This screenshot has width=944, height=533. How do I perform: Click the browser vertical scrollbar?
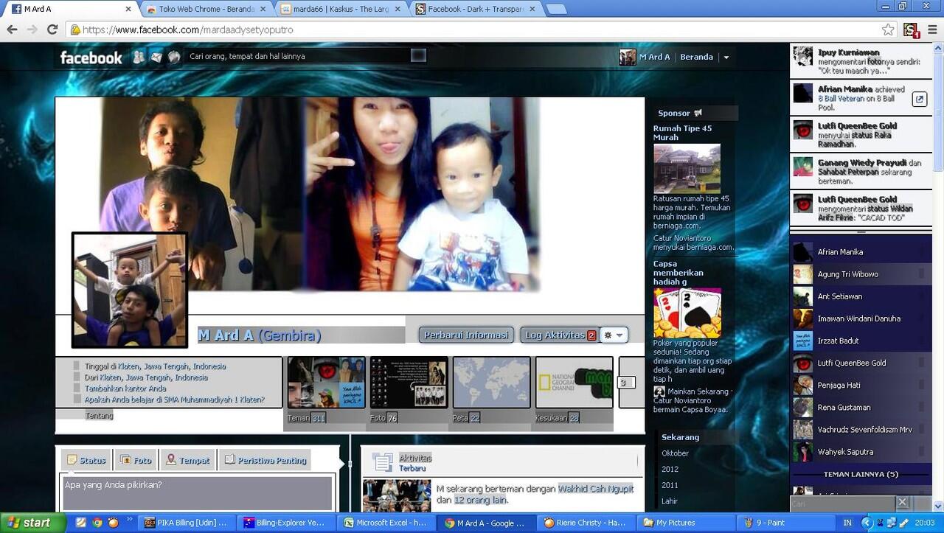(x=939, y=276)
